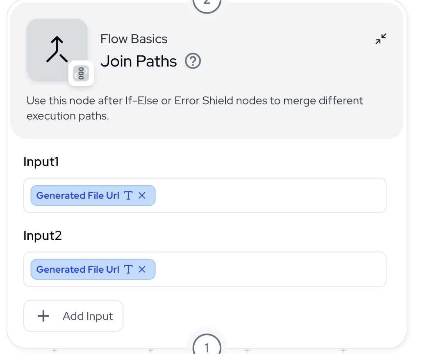
Task: Remove Generated File Url from Input1
Action: point(142,195)
